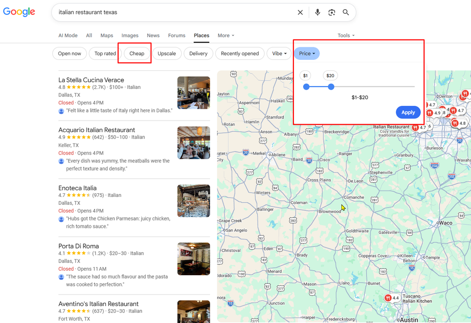
Task: Expand the More dropdown menu
Action: coord(226,35)
